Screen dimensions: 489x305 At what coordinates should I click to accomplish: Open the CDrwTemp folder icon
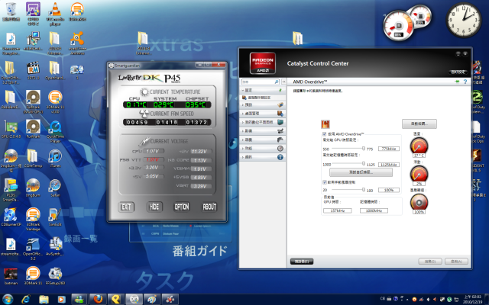coord(33,159)
